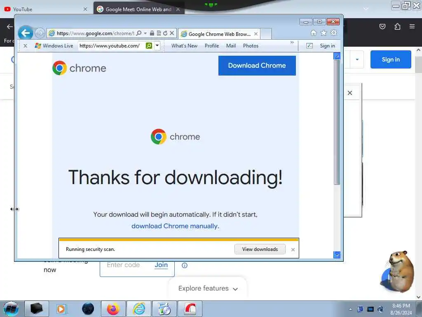The height and width of the screenshot is (317, 422).
Task: Open Mail in Windows Live toolbar
Action: pyautogui.click(x=231, y=46)
